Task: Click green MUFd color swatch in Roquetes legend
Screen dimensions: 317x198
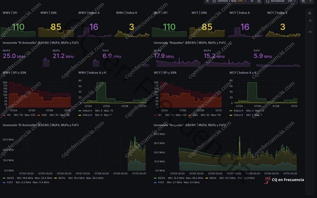Action: 155,178
